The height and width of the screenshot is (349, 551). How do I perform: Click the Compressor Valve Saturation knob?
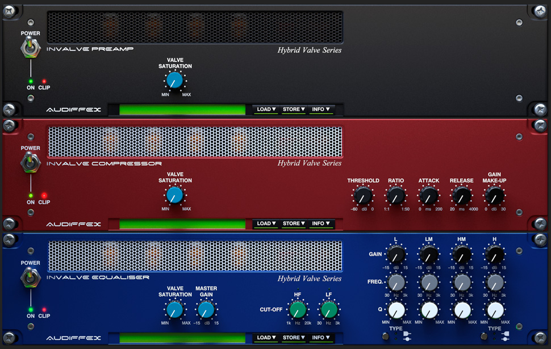(174, 195)
